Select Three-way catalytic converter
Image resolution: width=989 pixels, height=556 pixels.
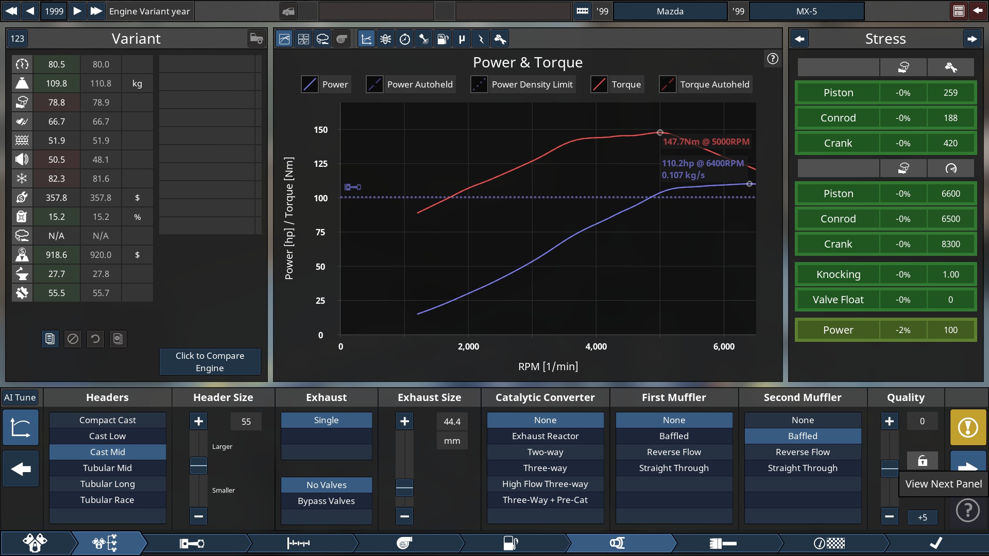[545, 468]
